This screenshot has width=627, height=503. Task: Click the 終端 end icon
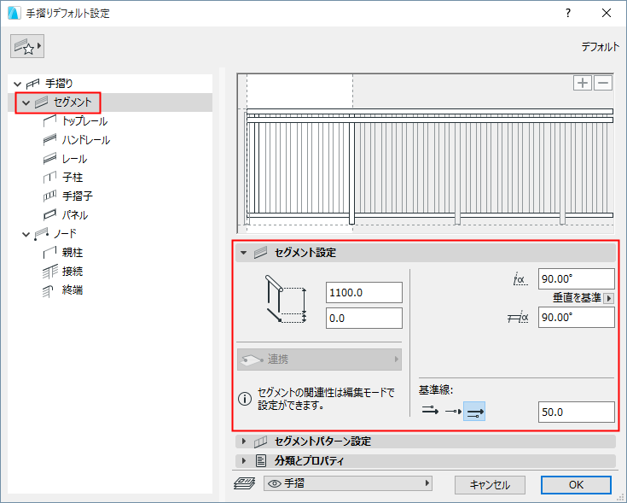(48, 291)
